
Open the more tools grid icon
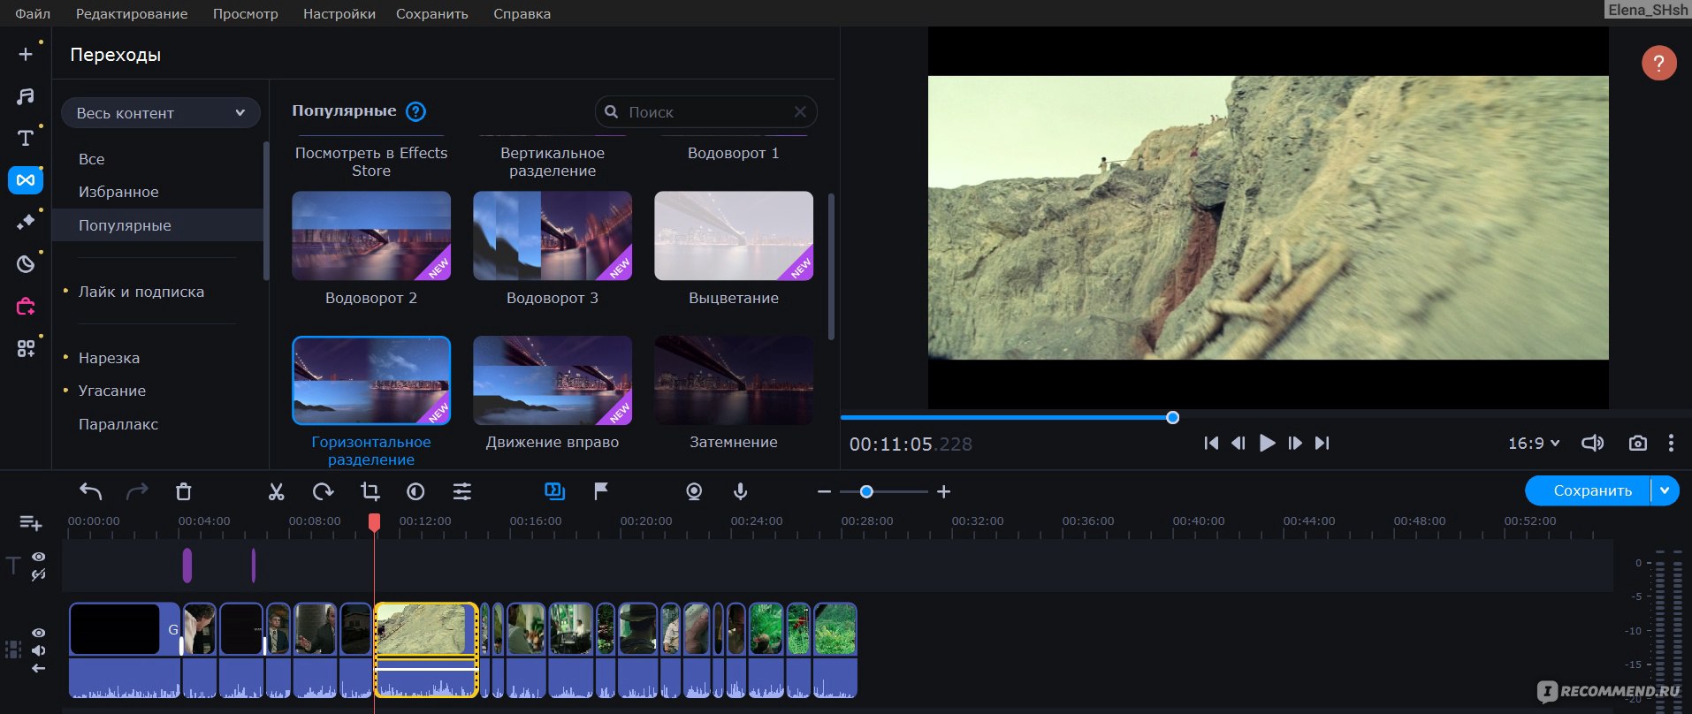tap(26, 348)
